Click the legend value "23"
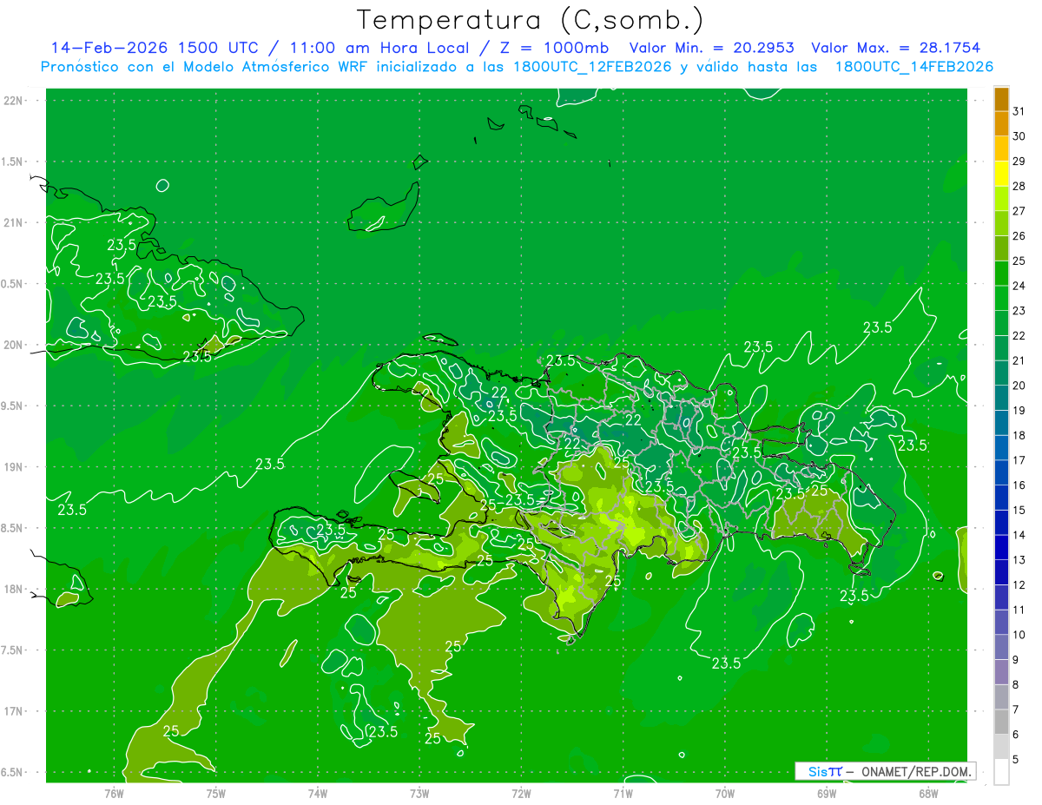Image resolution: width=1042 pixels, height=805 pixels. tap(1019, 311)
